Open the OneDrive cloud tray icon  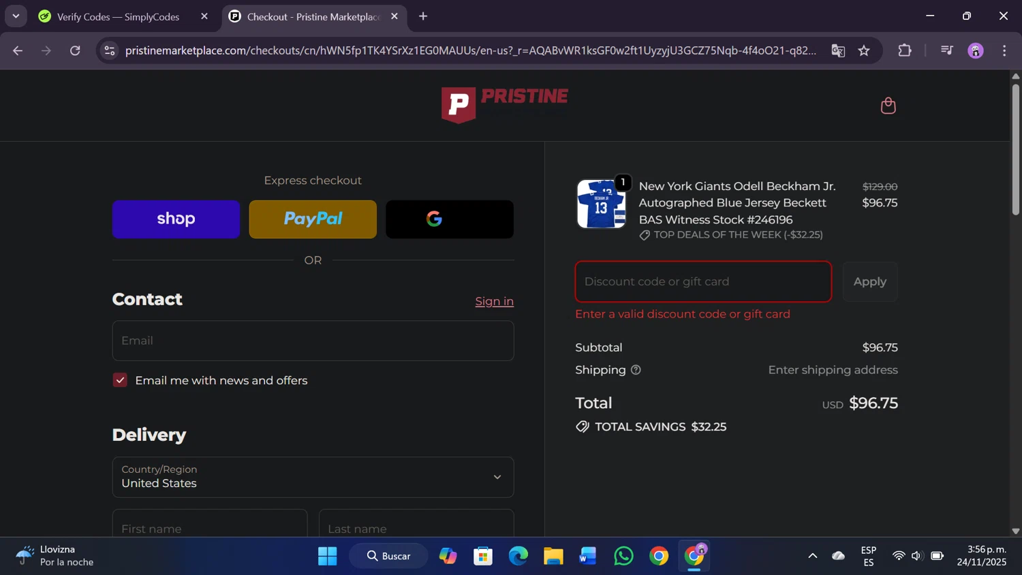click(x=839, y=556)
